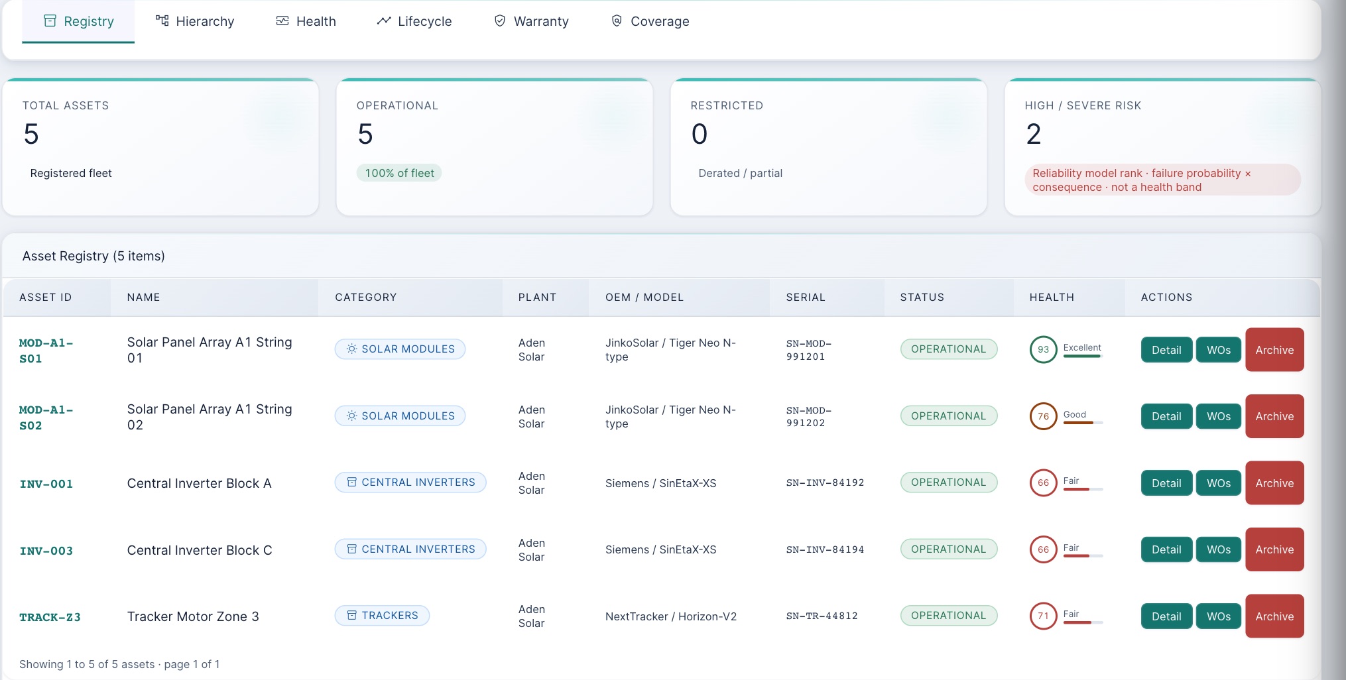The width and height of the screenshot is (1346, 680).
Task: View WOs for TRACK-Z3
Action: coord(1218,616)
